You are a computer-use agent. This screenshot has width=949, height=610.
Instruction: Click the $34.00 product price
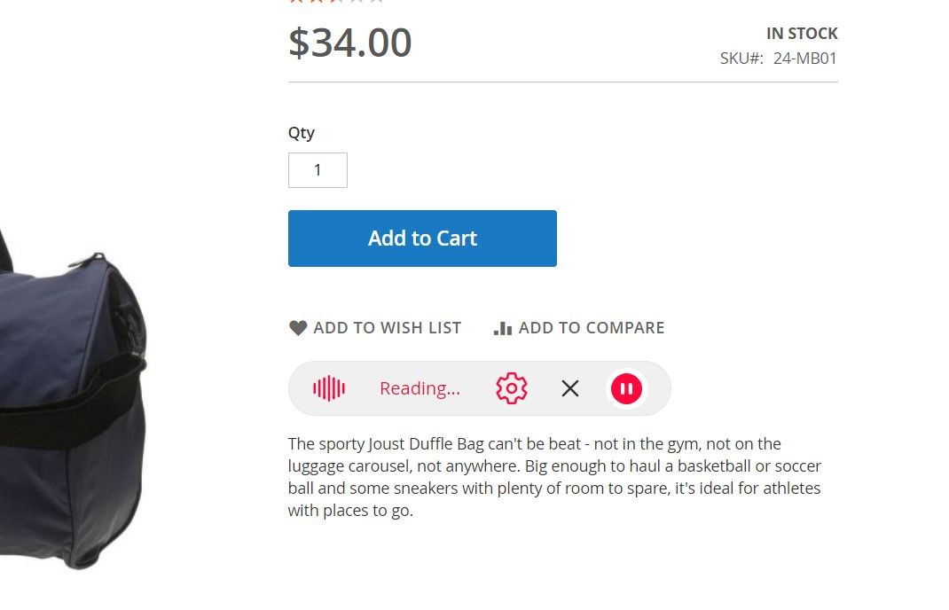[x=350, y=43]
